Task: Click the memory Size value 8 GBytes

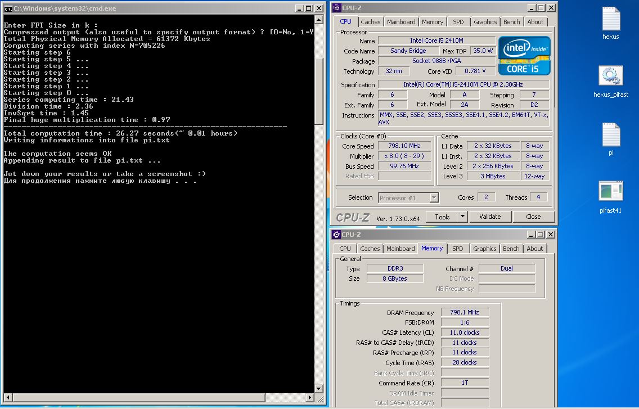Action: 395,278
